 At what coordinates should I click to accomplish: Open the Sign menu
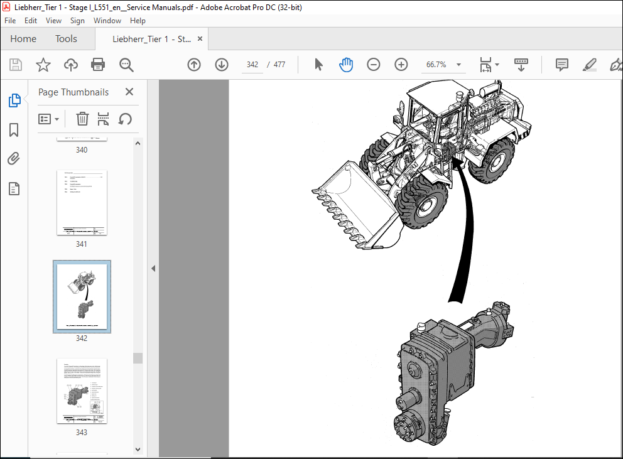[x=77, y=21]
